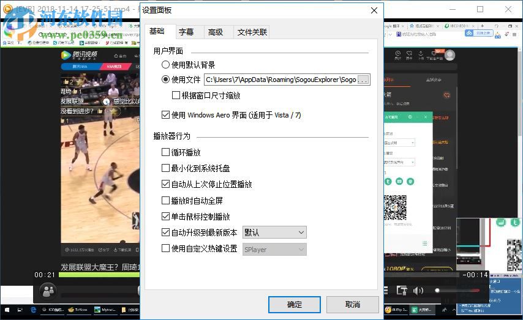523x320 pixels.
Task: Open the SPlayer hotkey scheme dropdown
Action: coord(274,250)
